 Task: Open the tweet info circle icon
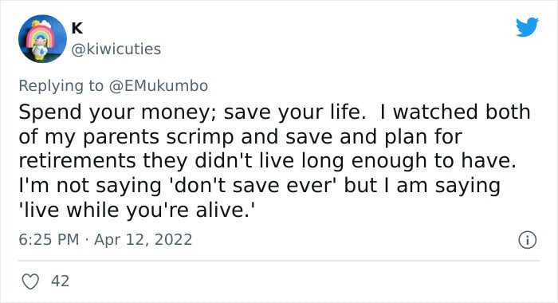coord(527,240)
